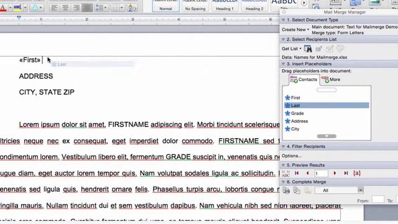Screen dimensions: 398x224
Task: Apply the No Spacing style
Action: pyautogui.click(x=195, y=6)
